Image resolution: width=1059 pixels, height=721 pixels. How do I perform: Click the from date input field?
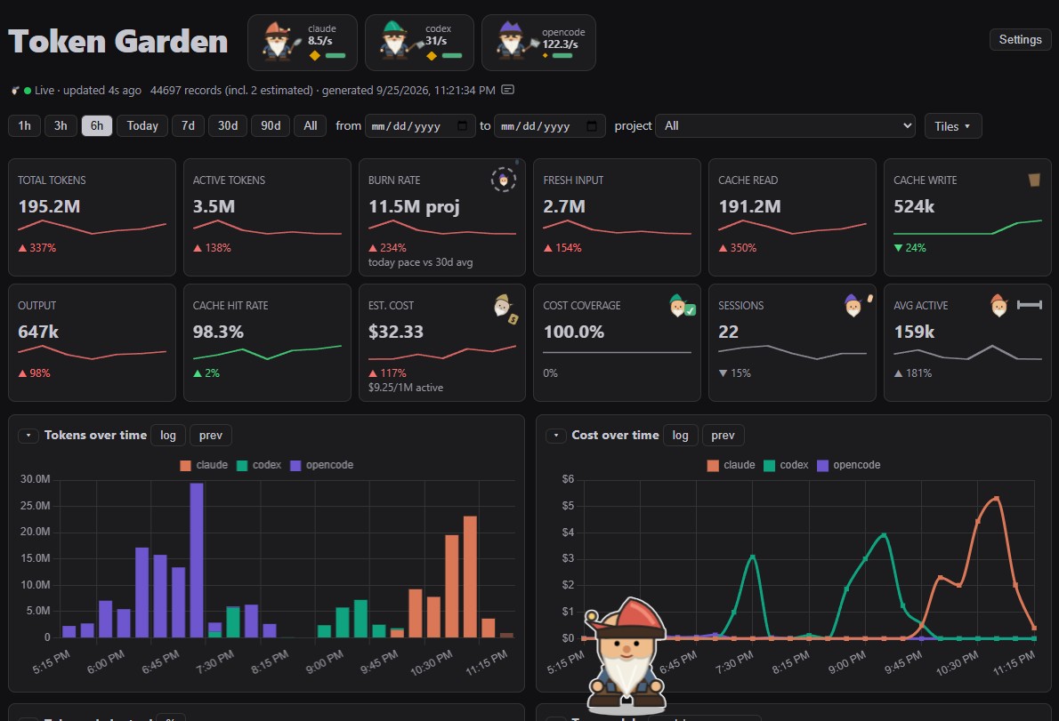[420, 126]
